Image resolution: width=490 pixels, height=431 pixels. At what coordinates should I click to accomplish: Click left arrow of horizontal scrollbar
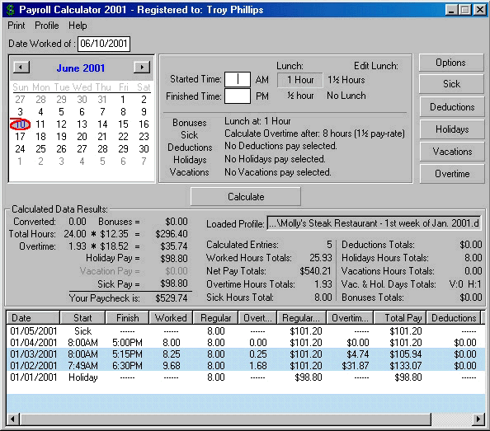pyautogui.click(x=13, y=419)
